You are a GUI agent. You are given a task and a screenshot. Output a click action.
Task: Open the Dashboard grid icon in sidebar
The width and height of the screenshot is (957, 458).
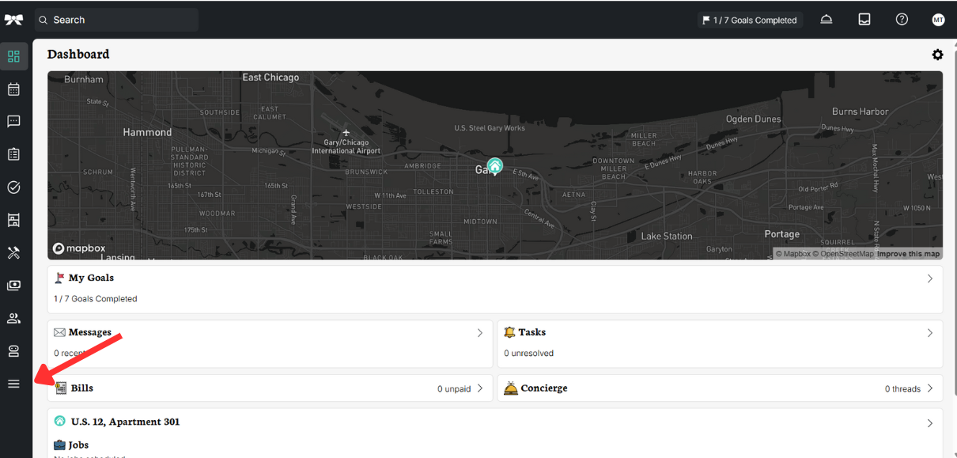pos(13,56)
